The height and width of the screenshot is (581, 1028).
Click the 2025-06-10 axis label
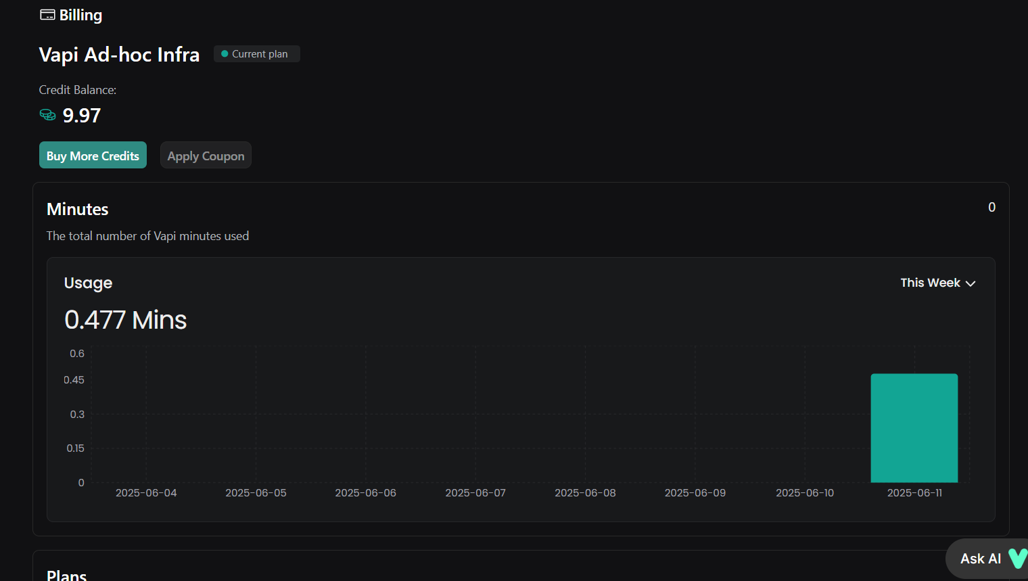(x=805, y=493)
